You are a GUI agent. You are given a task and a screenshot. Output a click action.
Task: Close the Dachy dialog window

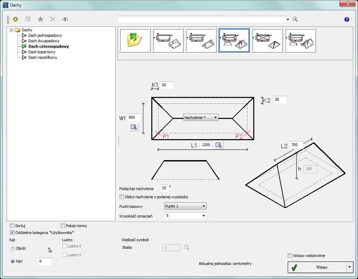point(348,3)
